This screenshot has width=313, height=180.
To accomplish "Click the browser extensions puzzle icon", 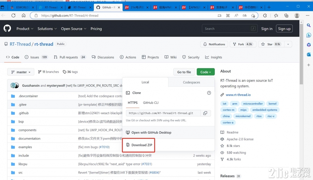I will tap(265, 15).
